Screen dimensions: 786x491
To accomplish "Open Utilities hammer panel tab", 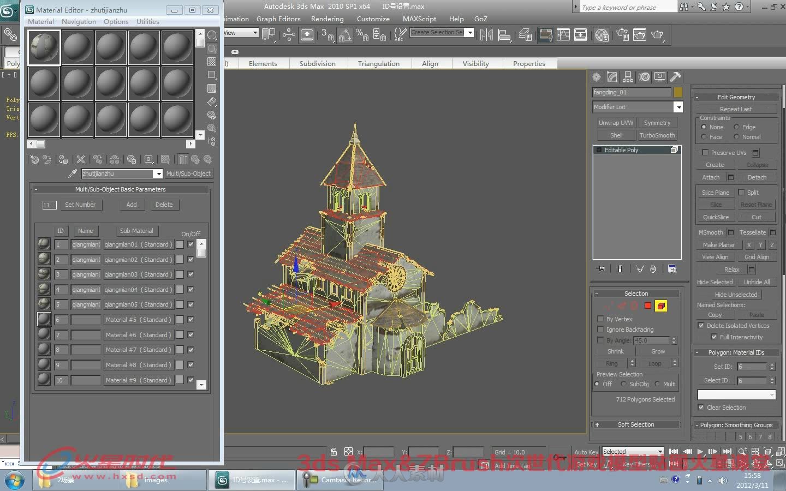I will [x=676, y=77].
